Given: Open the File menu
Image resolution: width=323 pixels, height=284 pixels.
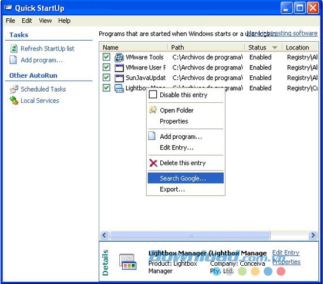Looking at the screenshot, I should [11, 21].
